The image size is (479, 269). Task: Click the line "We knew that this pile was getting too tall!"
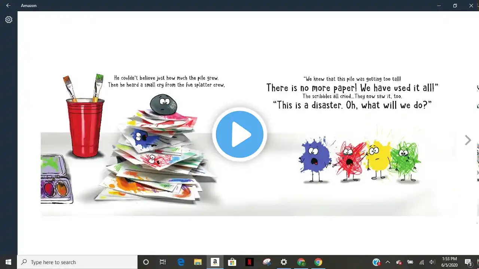352,79
